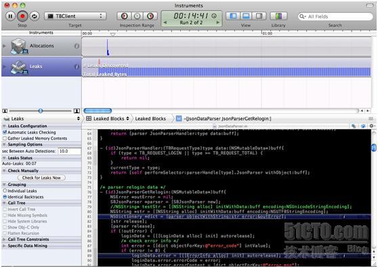Toggle the bottom detail view button
The width and height of the screenshot is (378, 268).
[x=246, y=16]
